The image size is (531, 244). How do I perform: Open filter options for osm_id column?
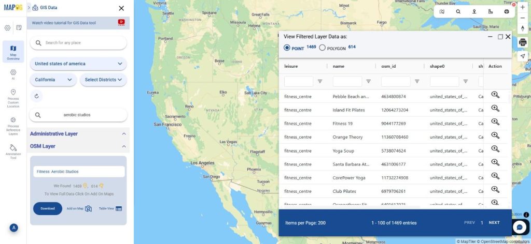click(x=417, y=81)
